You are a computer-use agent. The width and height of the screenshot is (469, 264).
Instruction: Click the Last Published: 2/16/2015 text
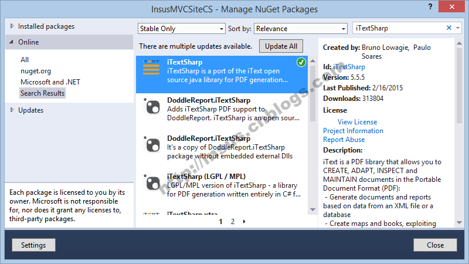(x=363, y=87)
